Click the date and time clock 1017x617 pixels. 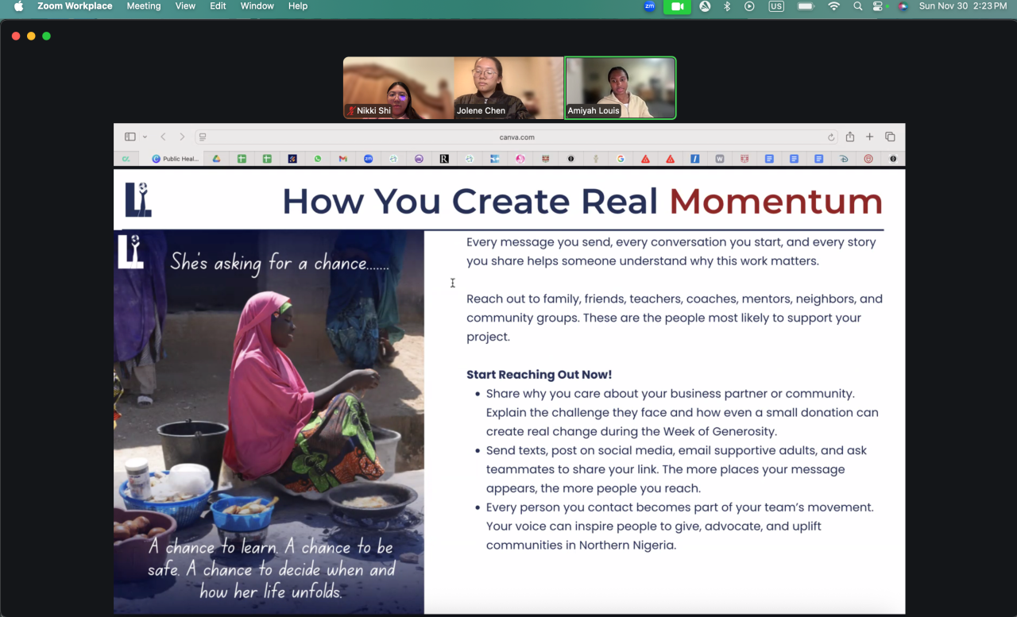point(962,6)
